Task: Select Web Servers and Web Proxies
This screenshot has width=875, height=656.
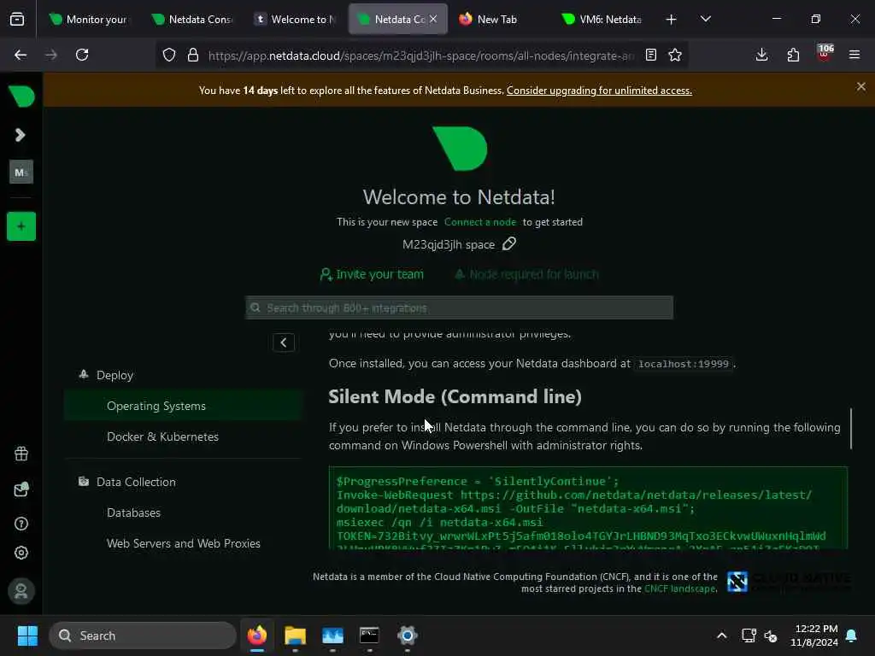Action: click(x=183, y=543)
